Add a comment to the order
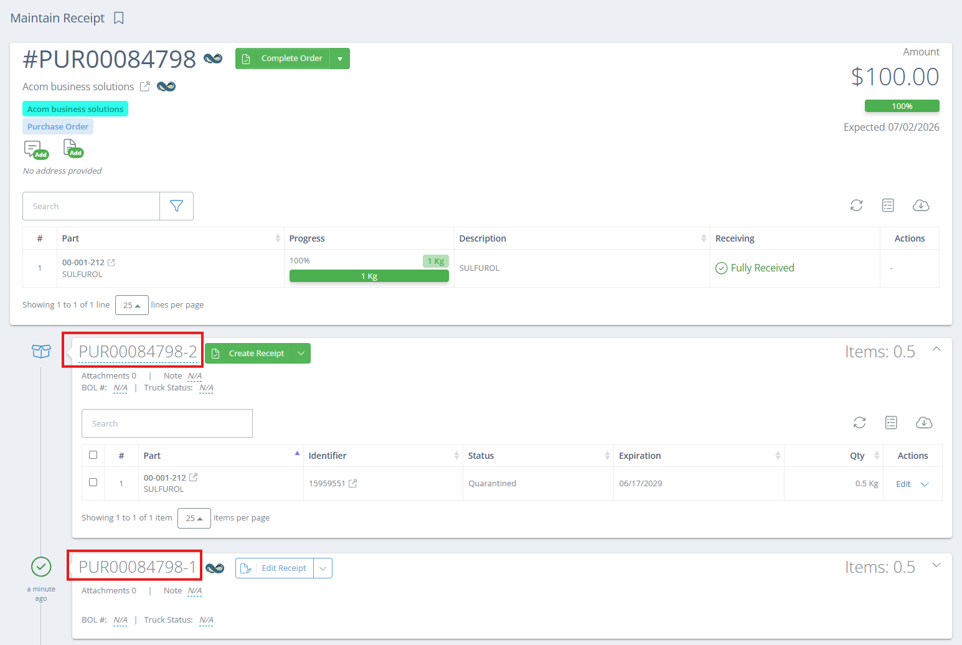 pos(35,149)
